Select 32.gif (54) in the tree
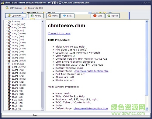152x119 pixels. click(x=16, y=109)
